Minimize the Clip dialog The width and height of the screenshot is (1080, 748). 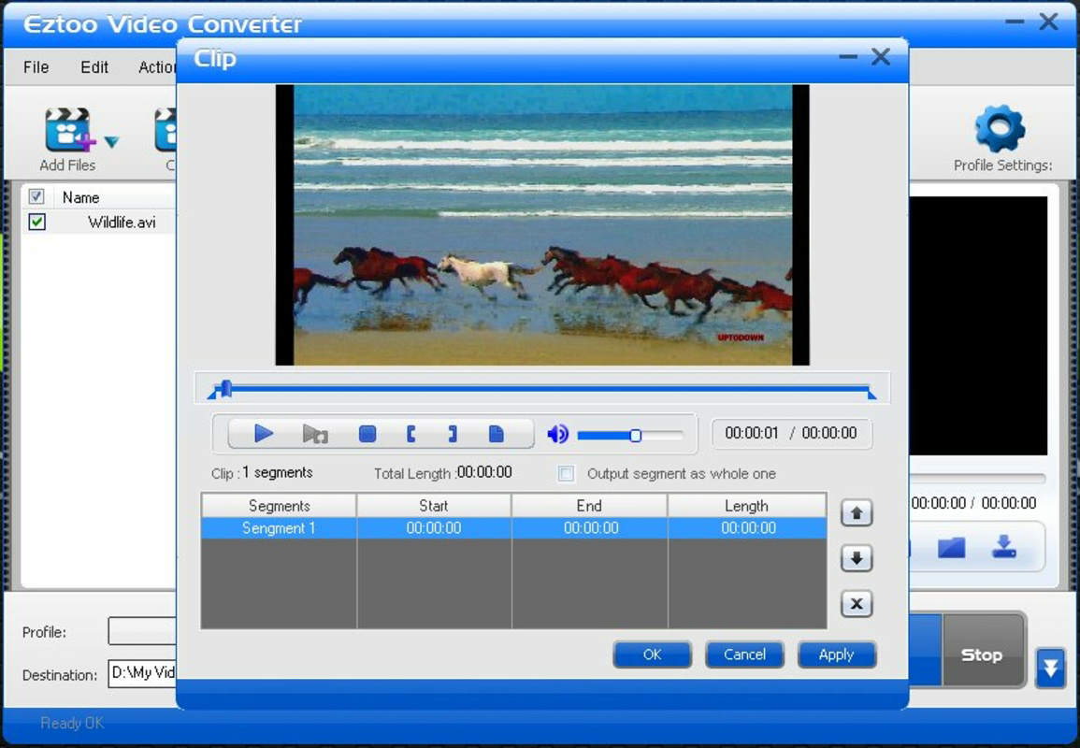click(x=849, y=56)
